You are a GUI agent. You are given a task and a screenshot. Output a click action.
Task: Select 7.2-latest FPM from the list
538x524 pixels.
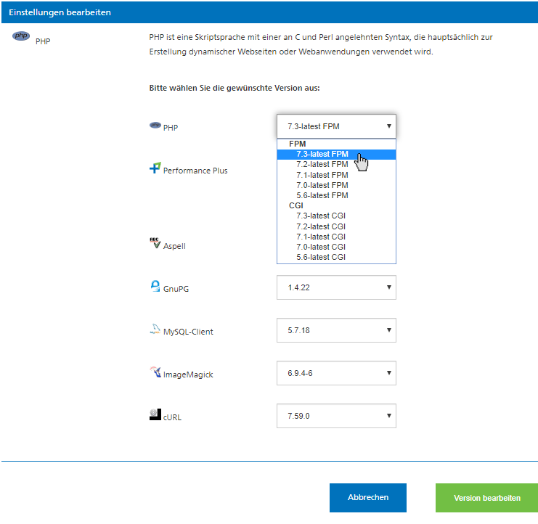[x=322, y=165]
